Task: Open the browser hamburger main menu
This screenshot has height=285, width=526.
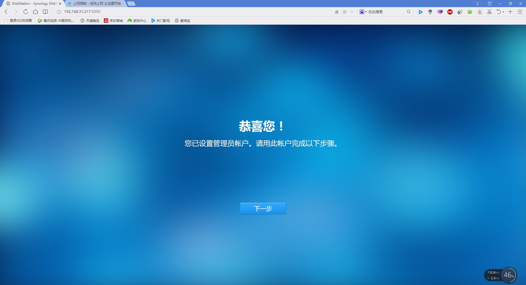Action: click(520, 12)
